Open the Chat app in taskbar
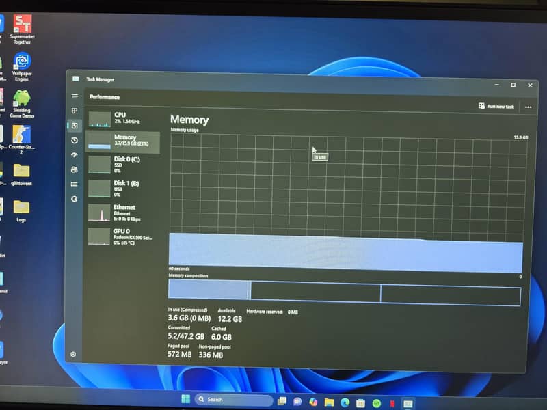This screenshot has height=410, width=547. (297, 402)
